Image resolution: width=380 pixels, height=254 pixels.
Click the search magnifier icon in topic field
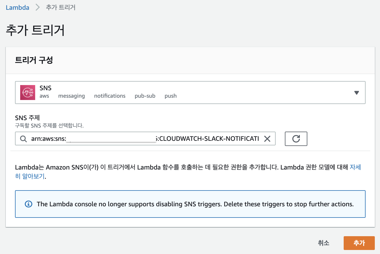[x=24, y=139]
